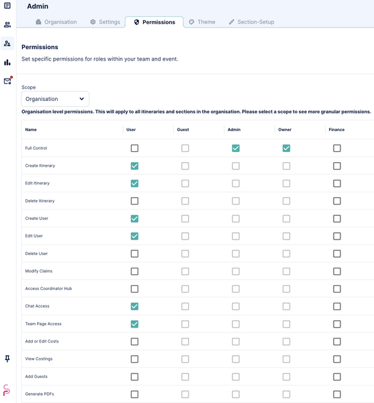Viewport: 374px width, 403px height.
Task: Click the Modify Claims row label
Action: [39, 271]
